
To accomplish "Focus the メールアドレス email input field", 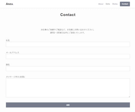I will click(x=68, y=57).
